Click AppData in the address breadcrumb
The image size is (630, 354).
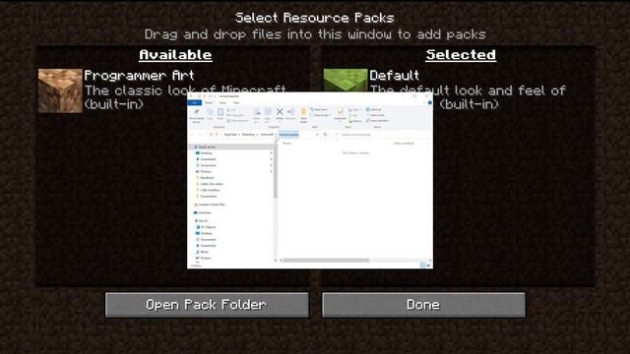click(x=230, y=135)
